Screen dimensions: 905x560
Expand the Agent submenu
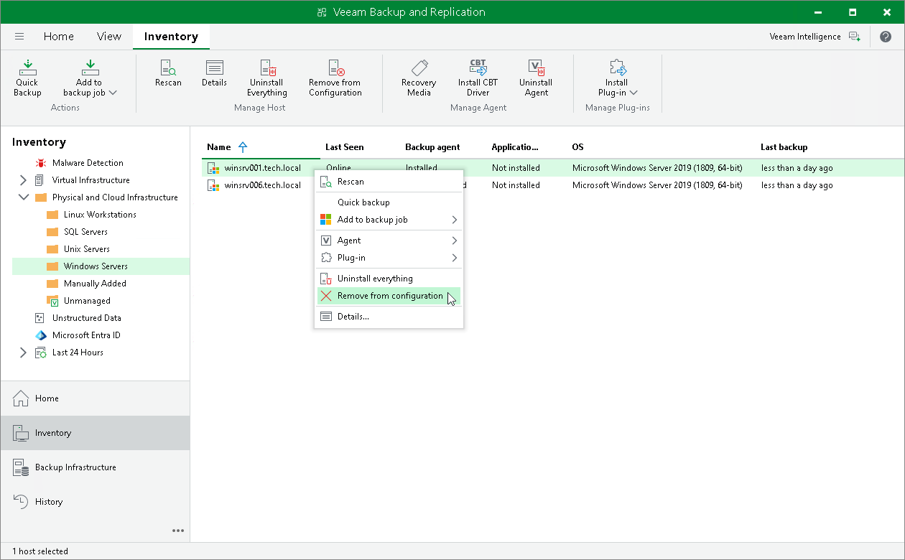454,241
